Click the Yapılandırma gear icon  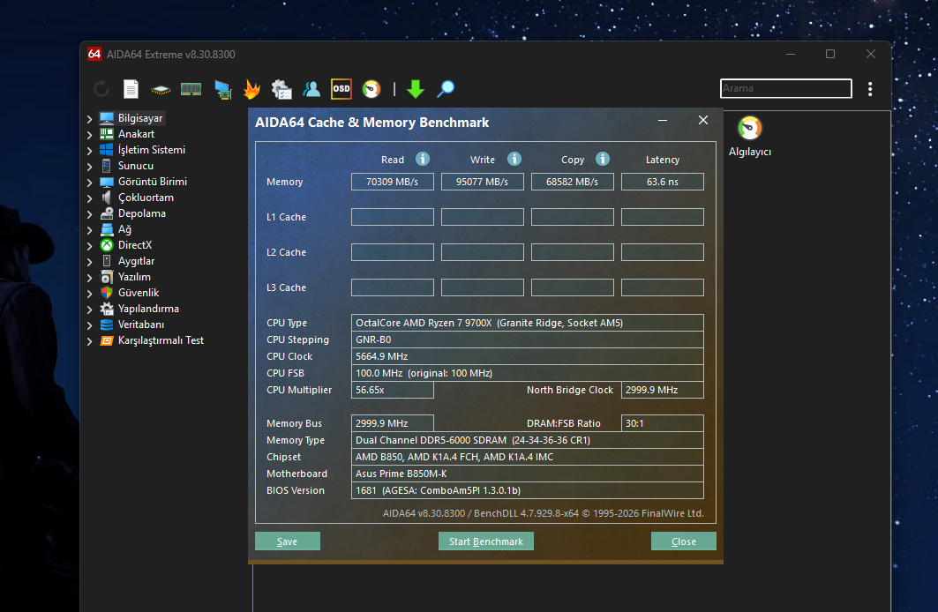pos(107,309)
